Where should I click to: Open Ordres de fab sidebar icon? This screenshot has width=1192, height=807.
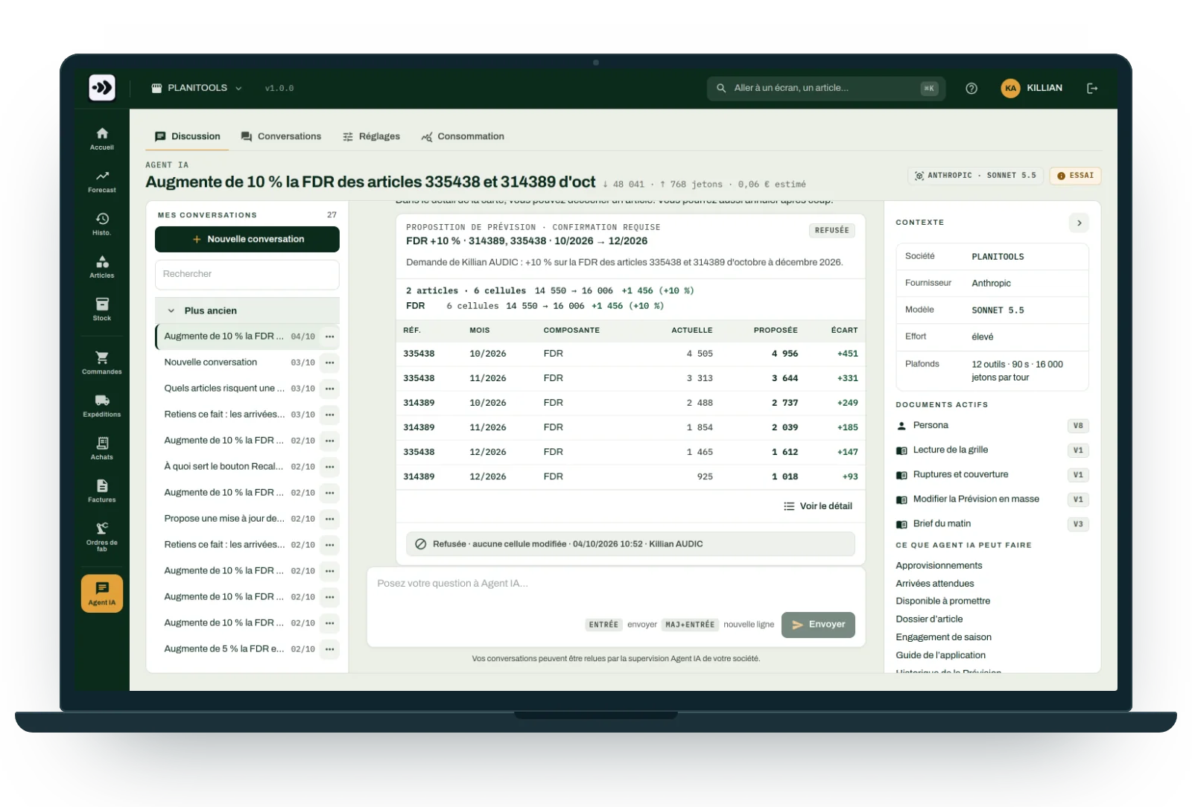click(102, 536)
